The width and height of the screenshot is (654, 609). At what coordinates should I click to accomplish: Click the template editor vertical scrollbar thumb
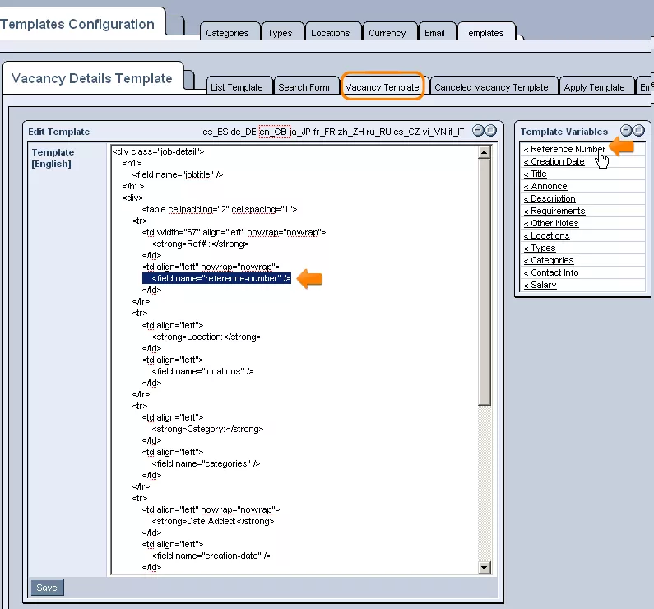click(485, 280)
